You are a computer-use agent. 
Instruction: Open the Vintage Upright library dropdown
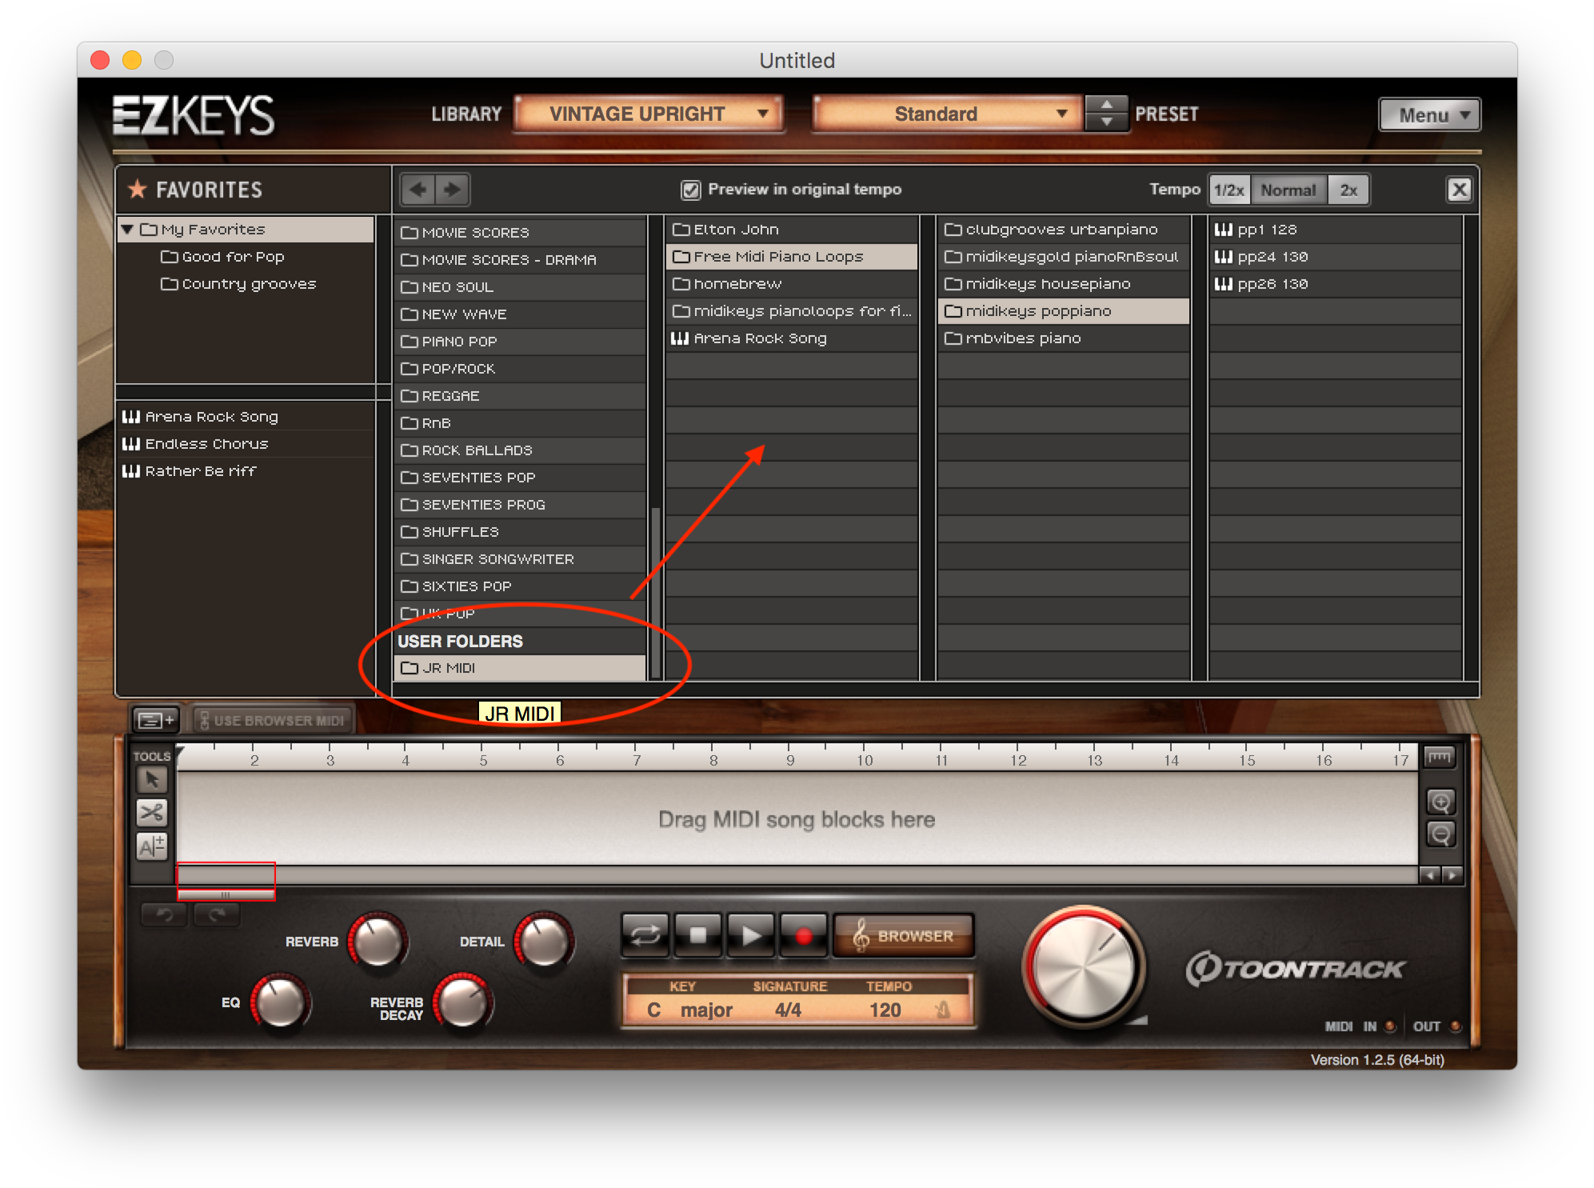point(649,114)
